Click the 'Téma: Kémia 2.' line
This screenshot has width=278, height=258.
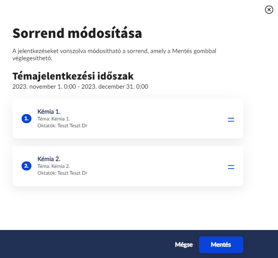[x=54, y=166]
